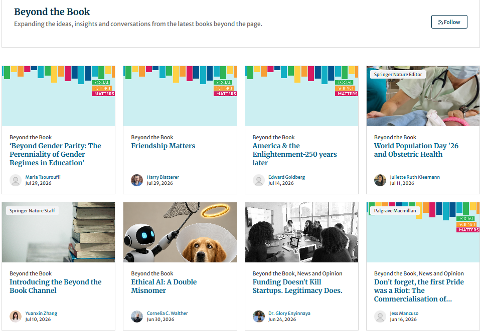Screen dimensions: 481x332
Task: Open 'World Population Day '26 and Obstetric Health'
Action: point(416,150)
